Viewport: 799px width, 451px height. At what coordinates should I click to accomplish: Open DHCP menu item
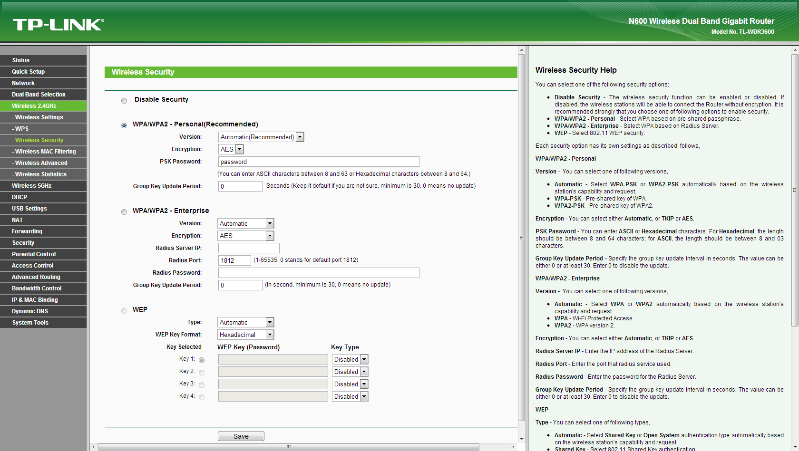(x=43, y=197)
